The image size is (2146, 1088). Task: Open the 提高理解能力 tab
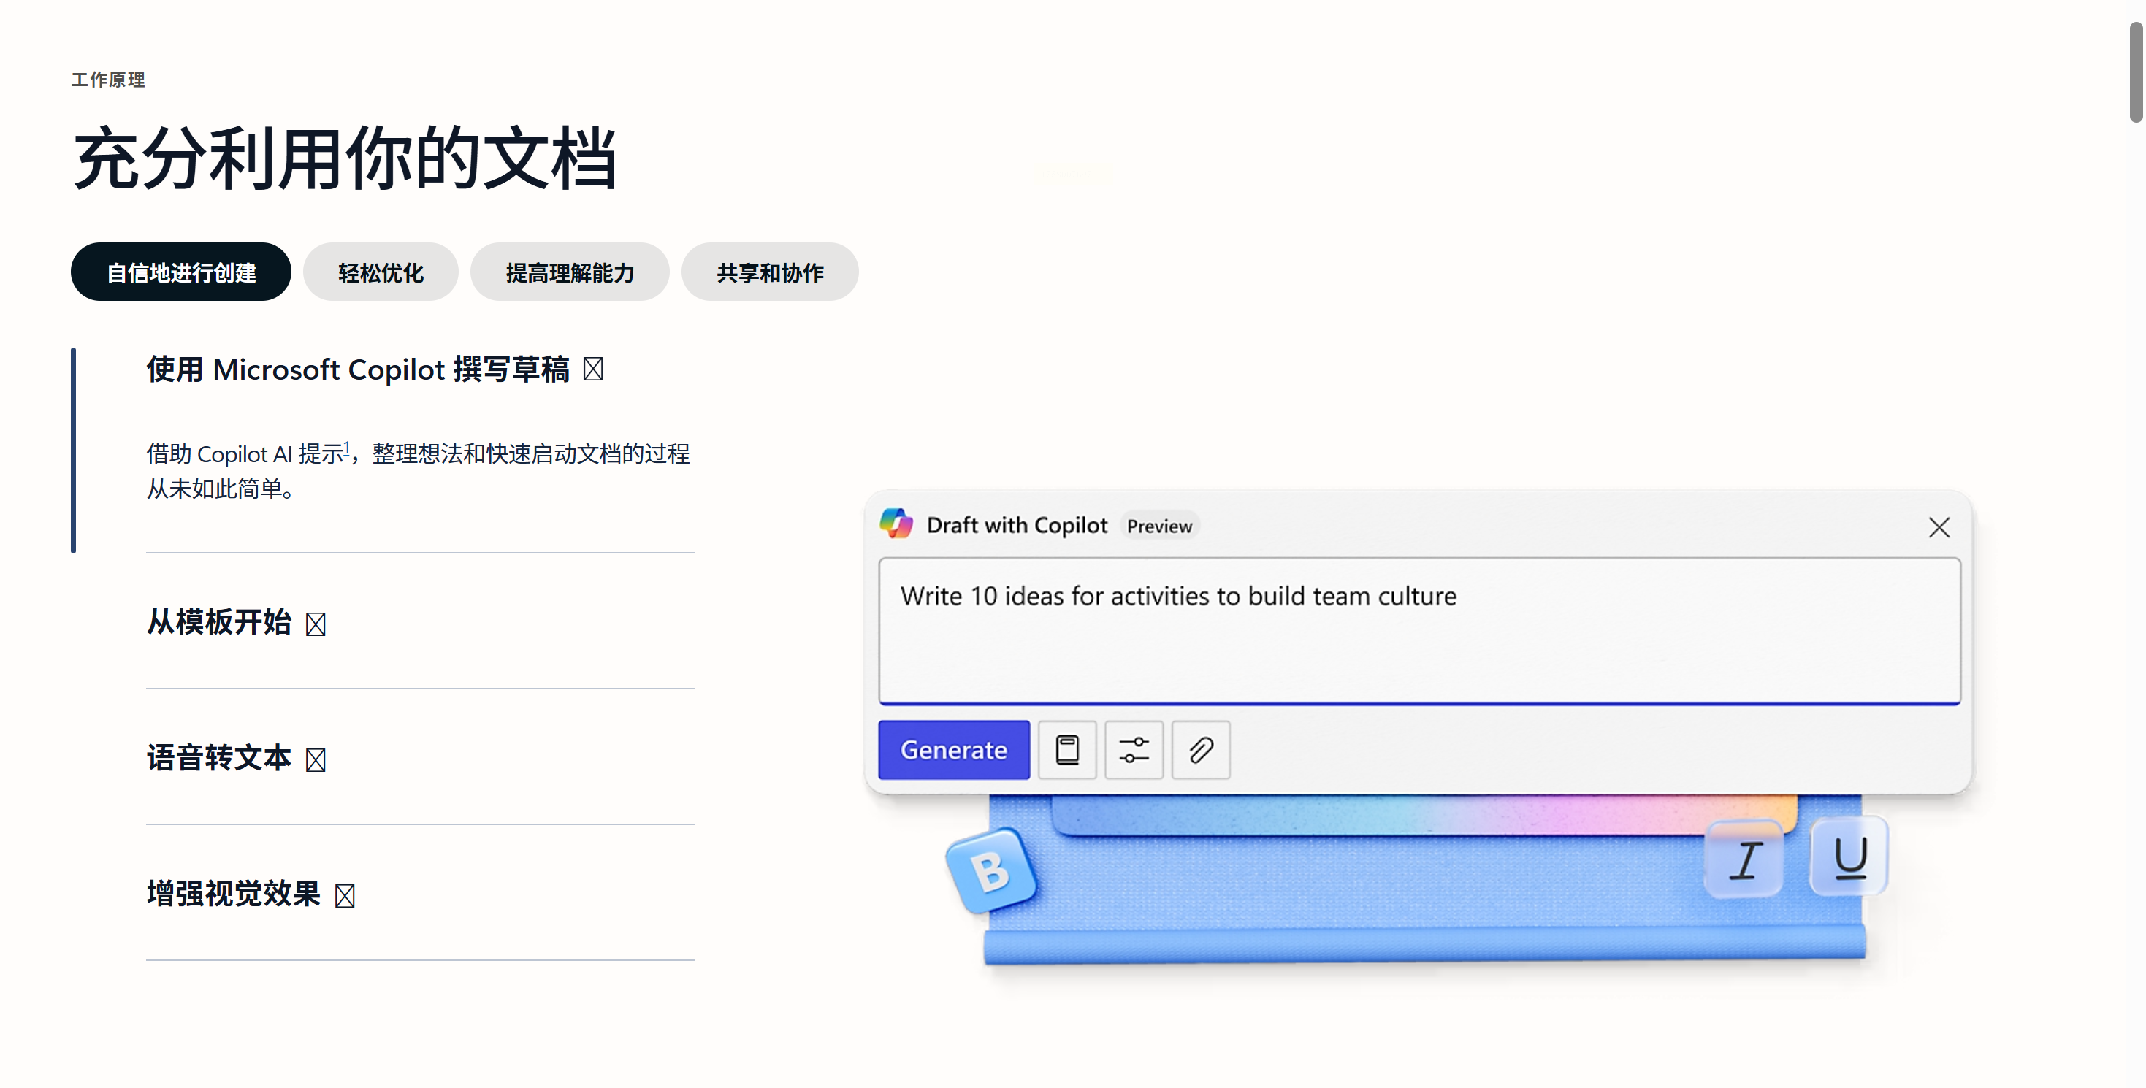click(x=570, y=272)
